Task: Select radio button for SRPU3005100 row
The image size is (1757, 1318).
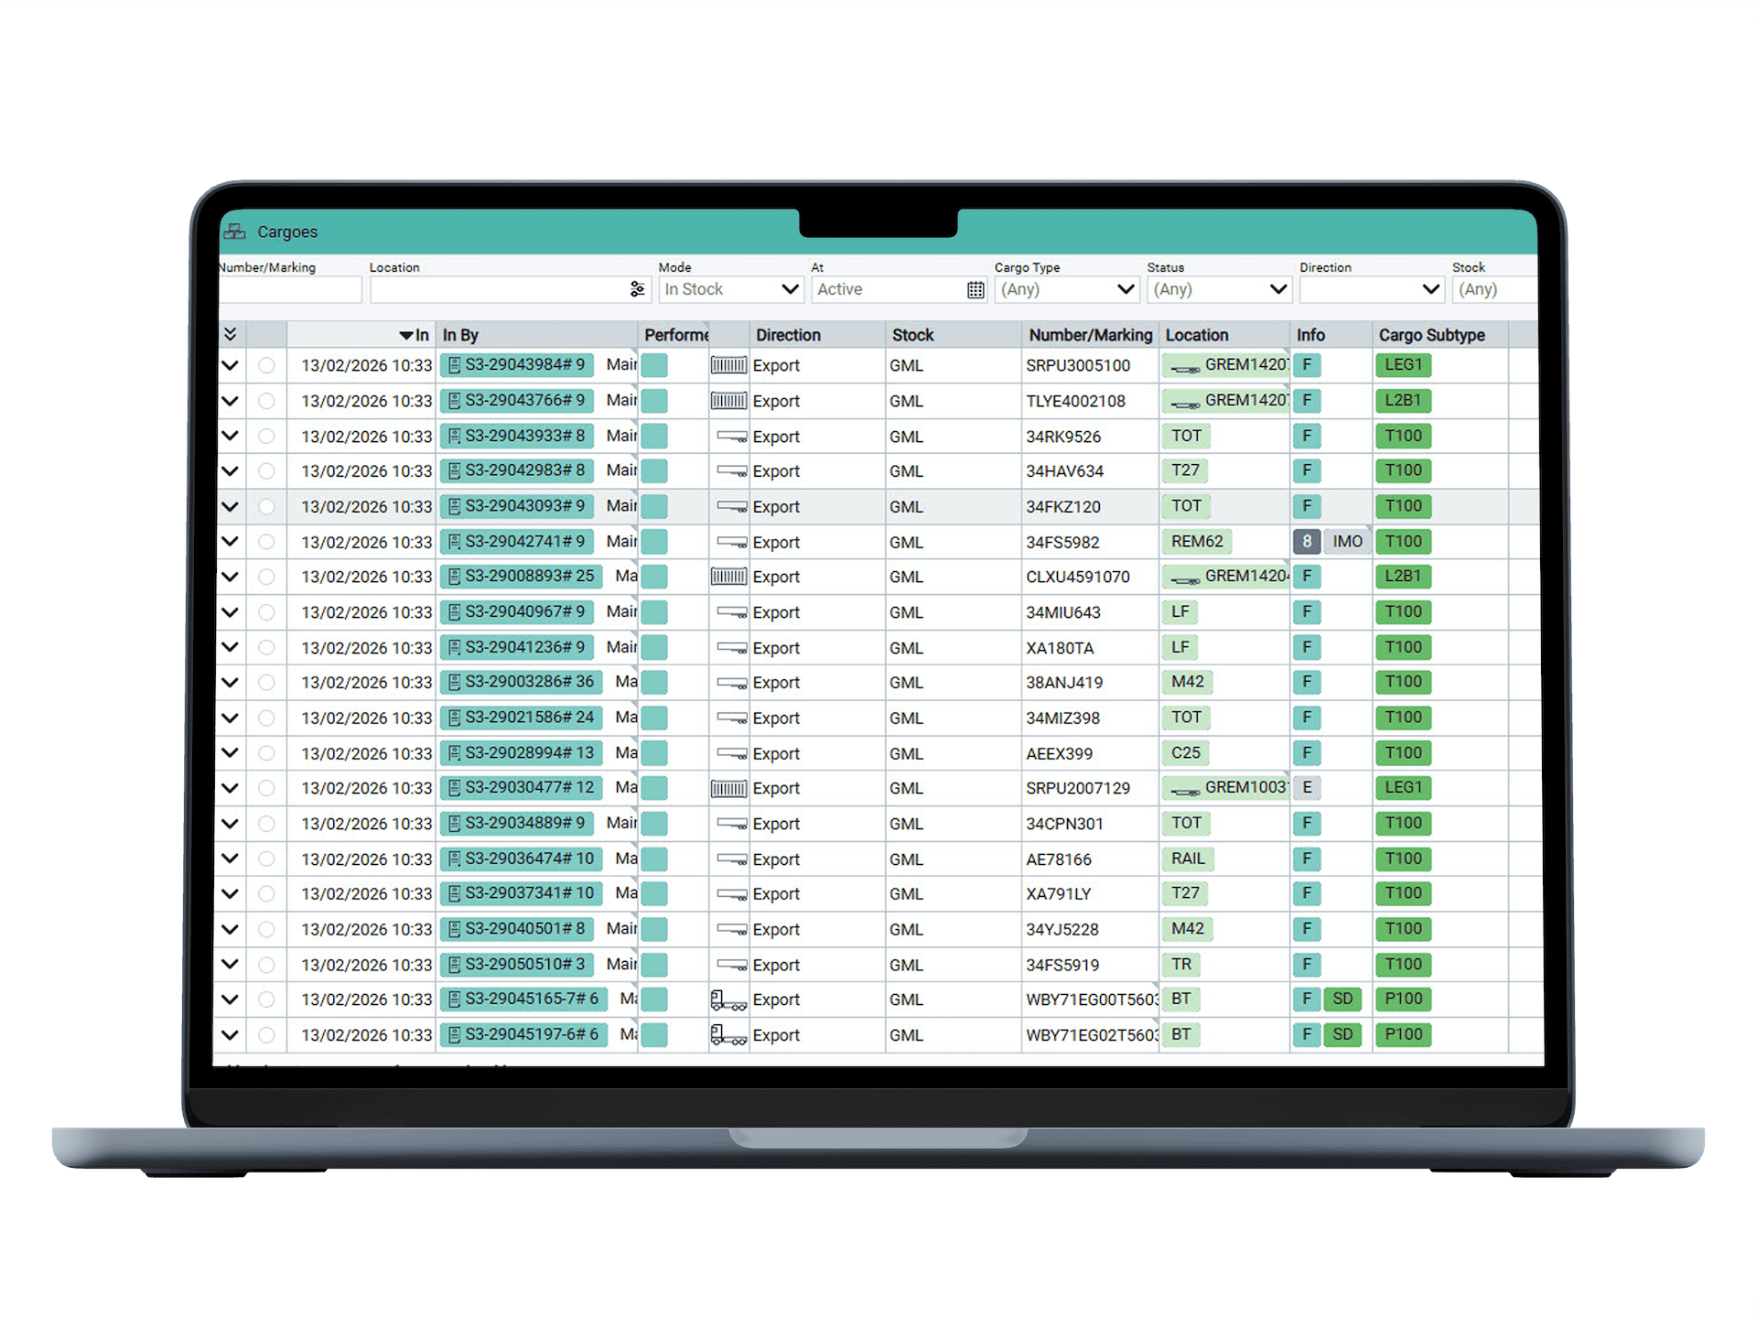Action: point(266,365)
